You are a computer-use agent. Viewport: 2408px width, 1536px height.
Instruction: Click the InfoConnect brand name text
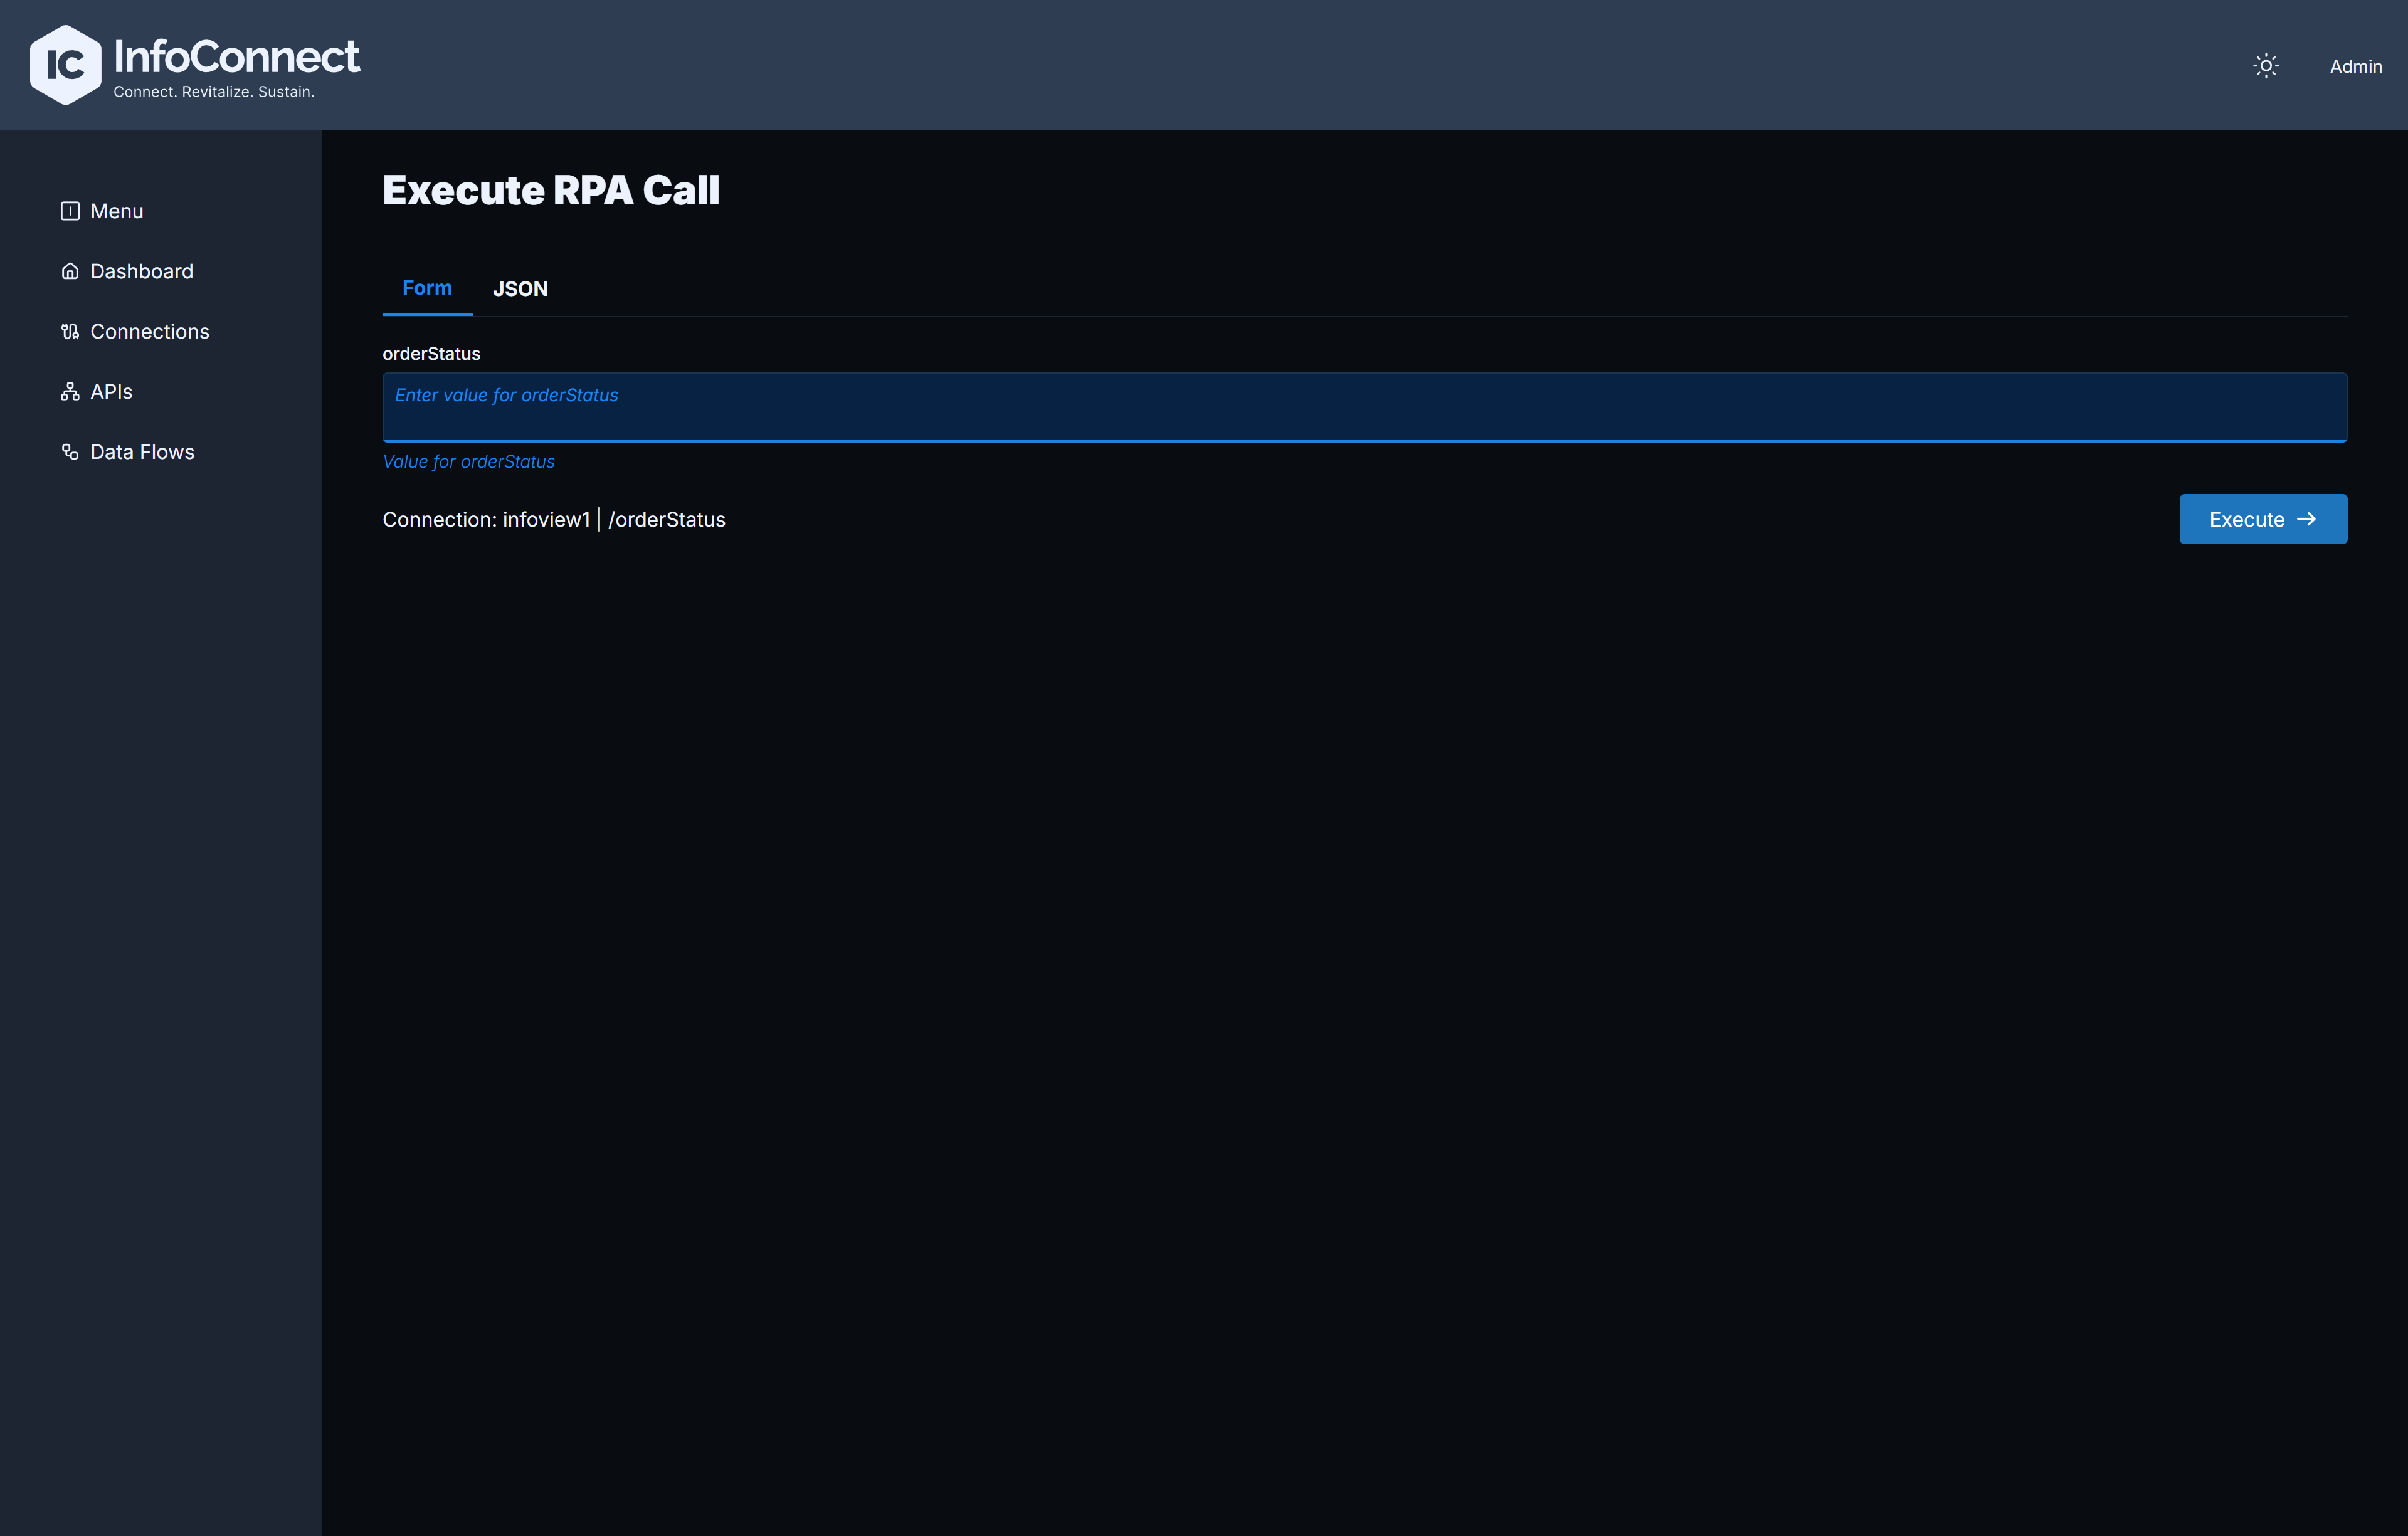click(236, 56)
